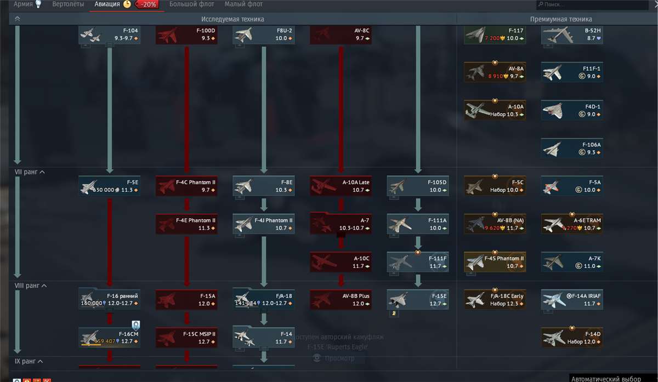This screenshot has height=382, width=658.
Task: Select the F-16CM aircraft card
Action: click(109, 337)
